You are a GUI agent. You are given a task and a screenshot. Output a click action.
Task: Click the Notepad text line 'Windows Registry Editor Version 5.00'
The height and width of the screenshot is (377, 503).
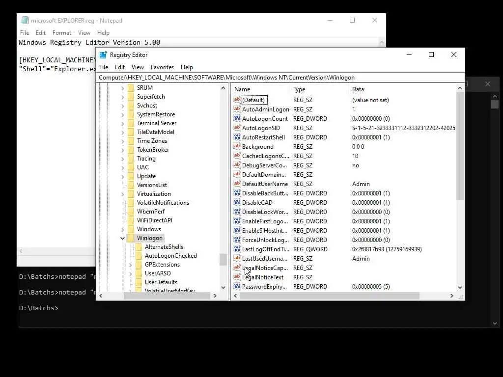tap(89, 42)
